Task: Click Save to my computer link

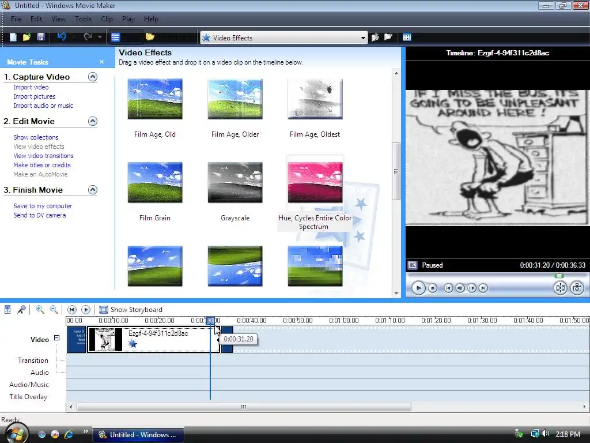Action: pyautogui.click(x=43, y=206)
